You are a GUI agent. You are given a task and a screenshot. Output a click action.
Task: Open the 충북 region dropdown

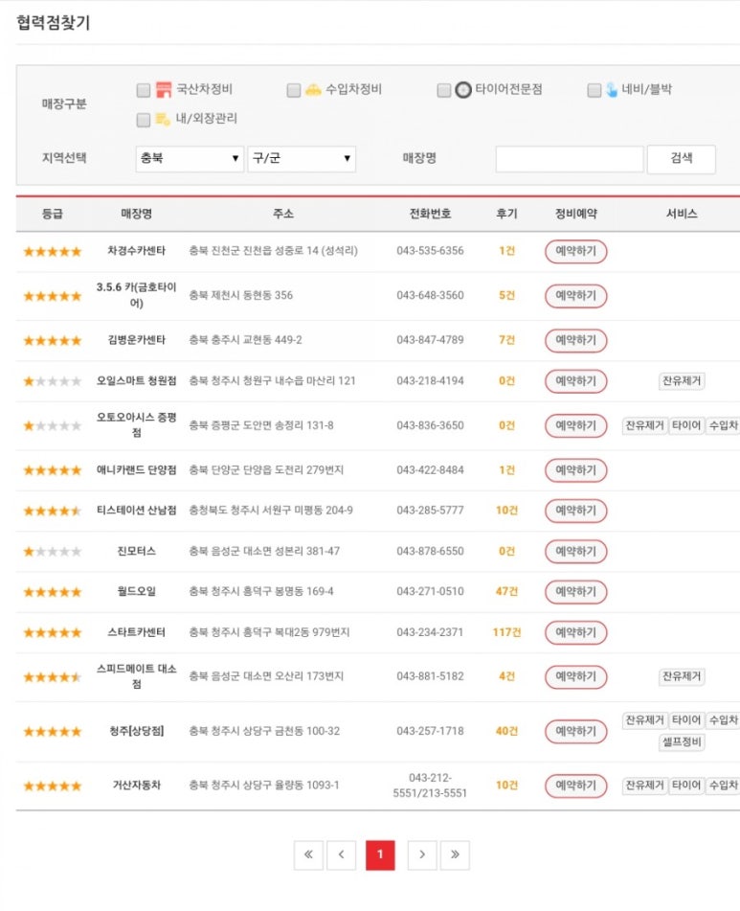coord(190,159)
